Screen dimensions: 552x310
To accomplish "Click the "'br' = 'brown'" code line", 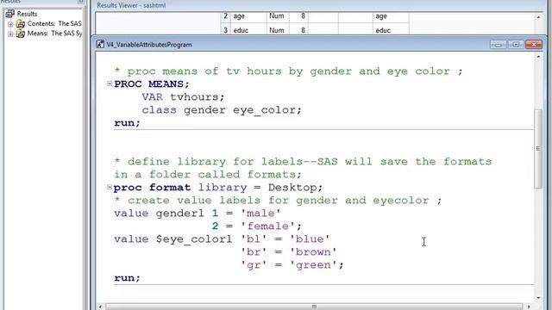I will [289, 252].
